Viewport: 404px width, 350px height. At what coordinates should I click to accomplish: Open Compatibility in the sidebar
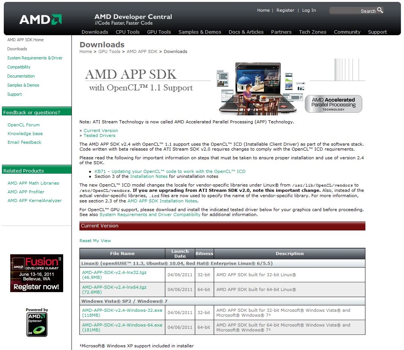[19, 67]
